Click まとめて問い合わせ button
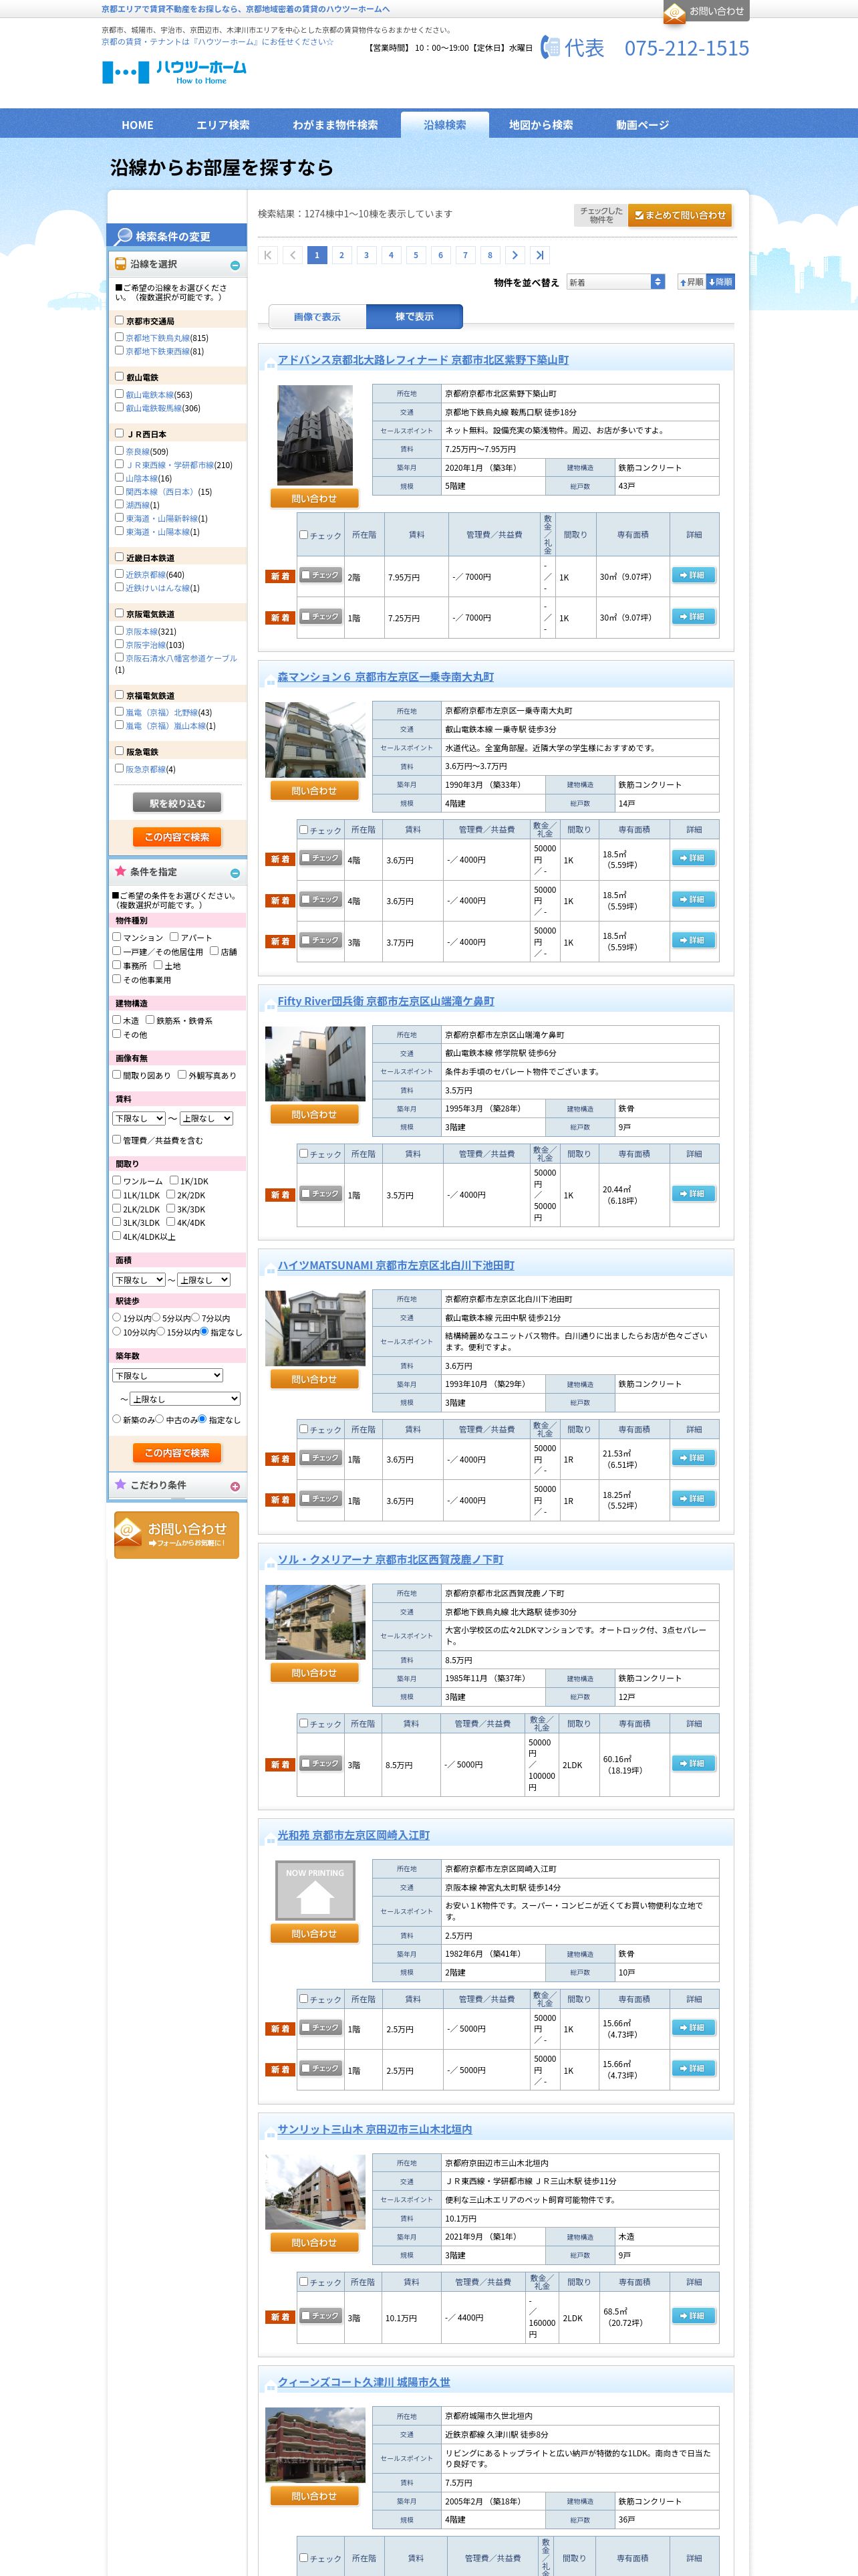This screenshot has width=858, height=2576. click(679, 215)
